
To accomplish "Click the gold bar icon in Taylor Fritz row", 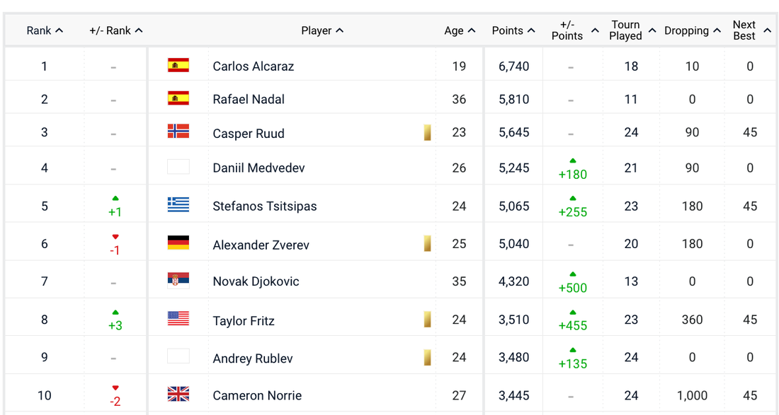I will pyautogui.click(x=427, y=320).
